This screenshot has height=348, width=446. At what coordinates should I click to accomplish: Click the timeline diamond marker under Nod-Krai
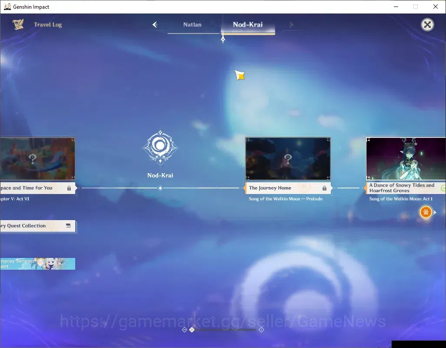click(x=160, y=188)
